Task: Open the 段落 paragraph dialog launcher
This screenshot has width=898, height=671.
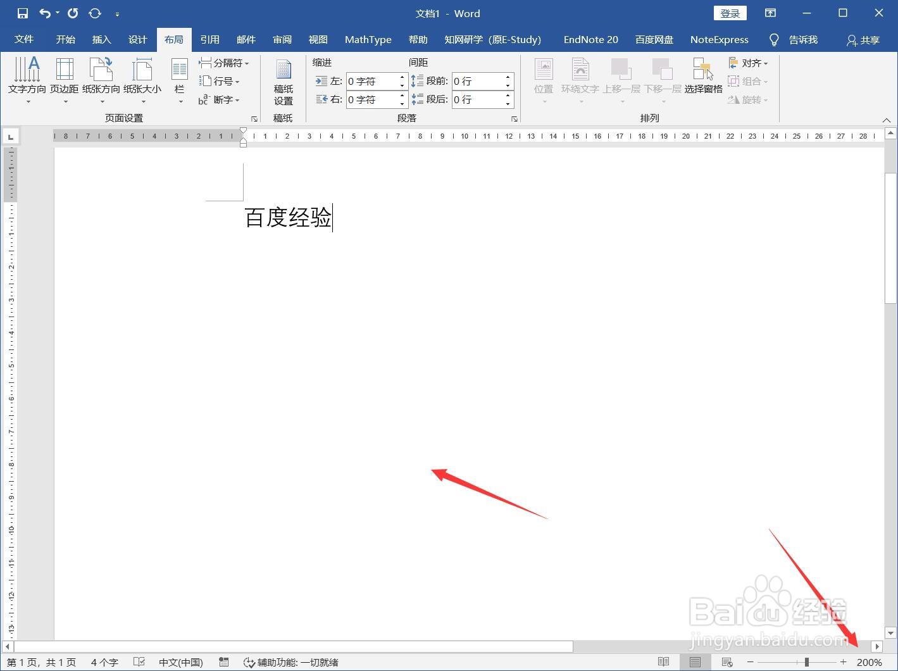Action: pos(514,118)
